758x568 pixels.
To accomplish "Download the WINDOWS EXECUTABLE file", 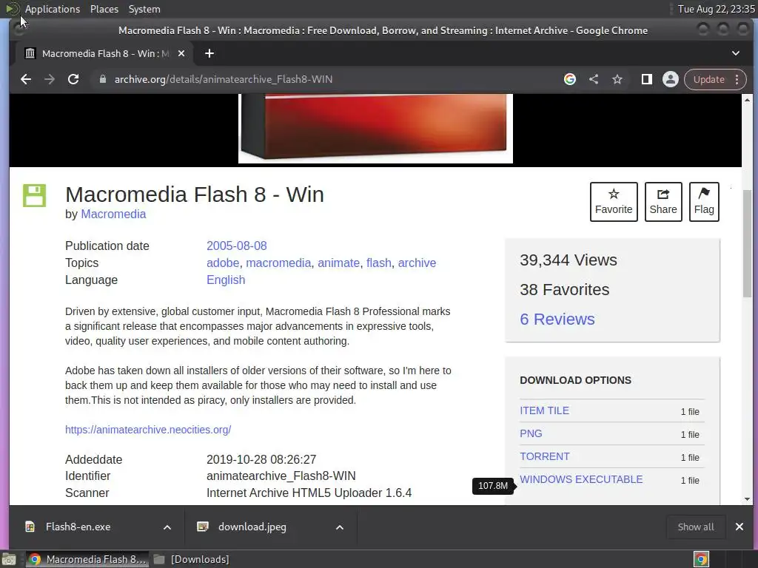I will pyautogui.click(x=581, y=479).
